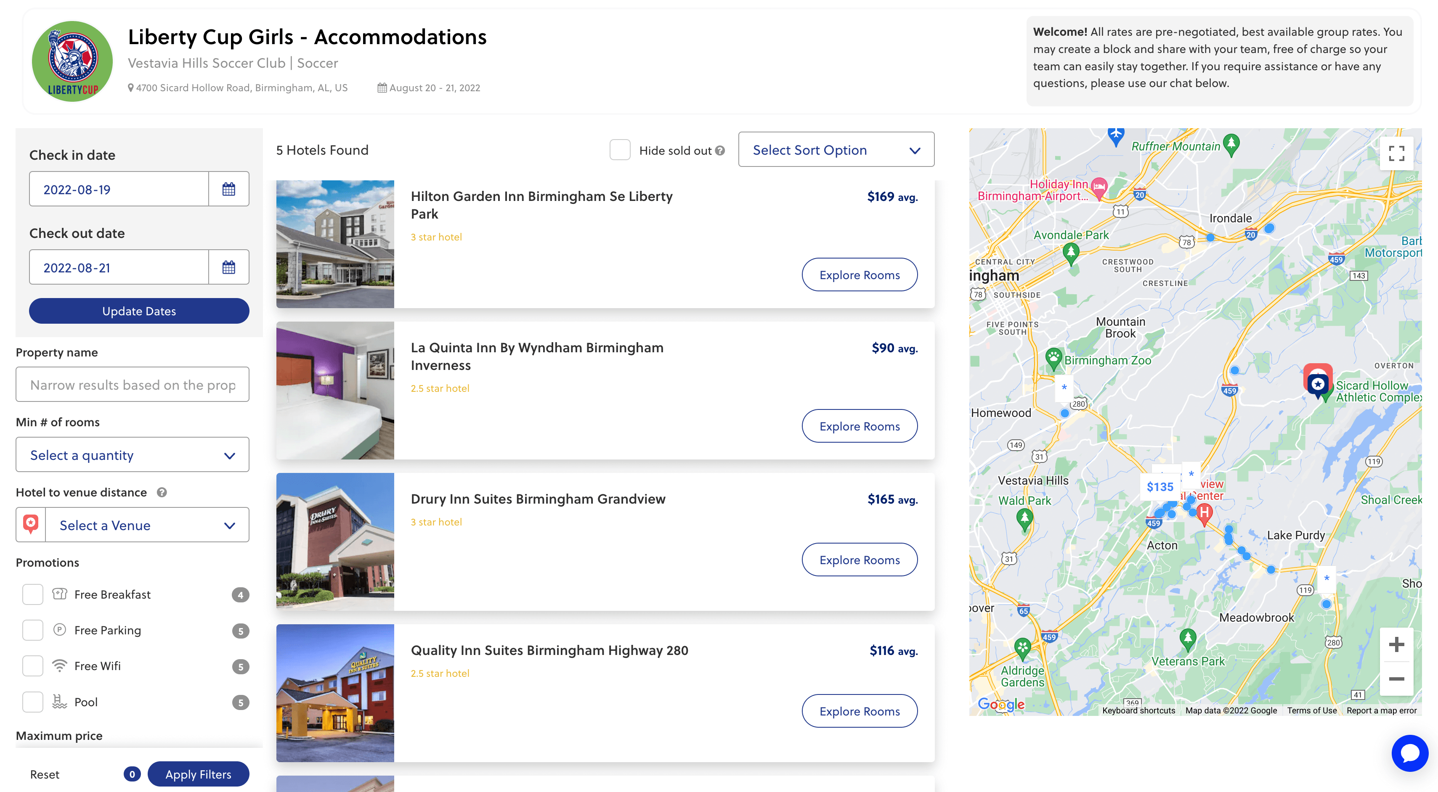
Task: Open the Quality Inn Suites hotel photo
Action: (x=335, y=693)
